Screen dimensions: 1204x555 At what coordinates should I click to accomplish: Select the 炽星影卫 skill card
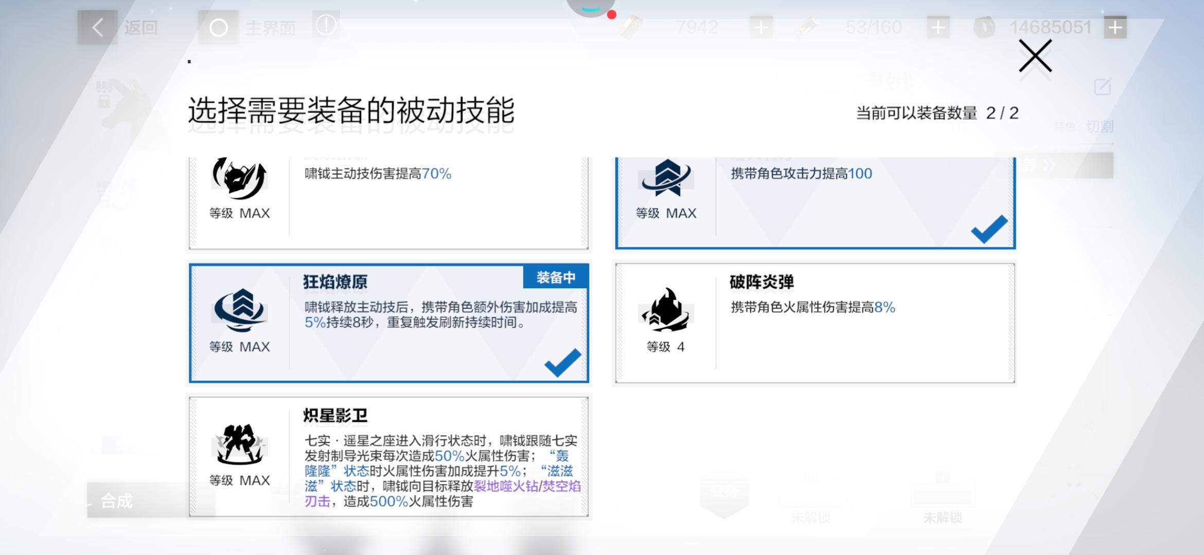(389, 457)
